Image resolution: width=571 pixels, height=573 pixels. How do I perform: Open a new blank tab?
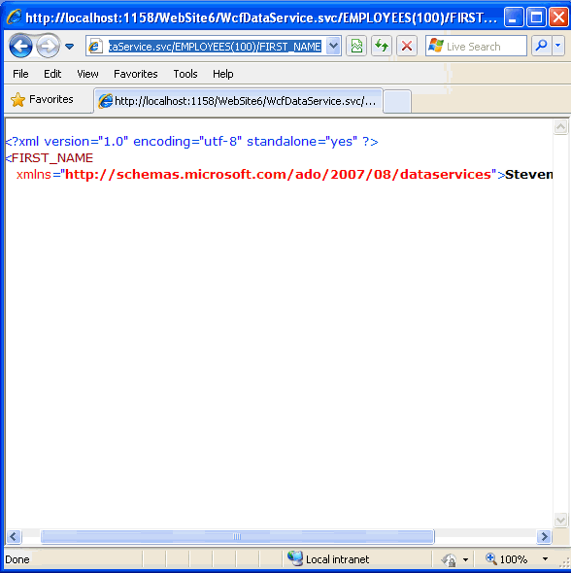pos(397,101)
